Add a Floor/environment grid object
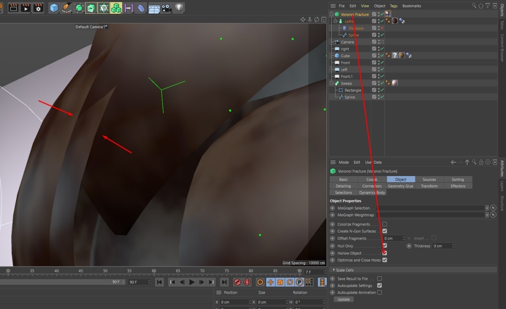 click(154, 7)
